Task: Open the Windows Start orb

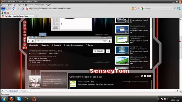Action: pyautogui.click(x=4, y=99)
